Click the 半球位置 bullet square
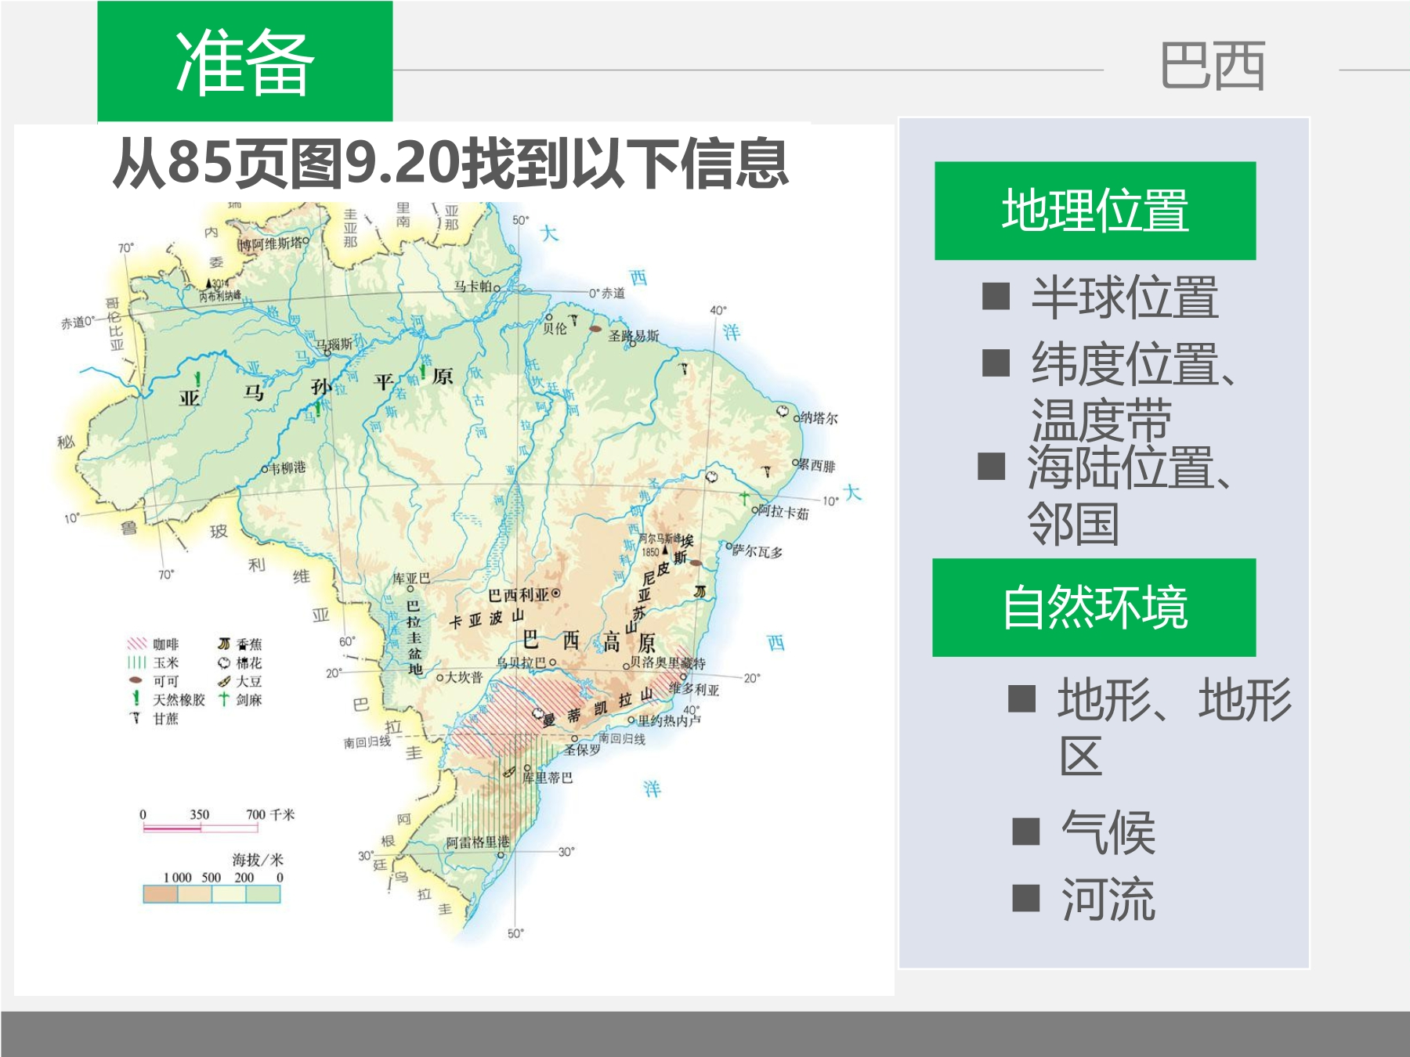The height and width of the screenshot is (1057, 1410). (x=996, y=297)
